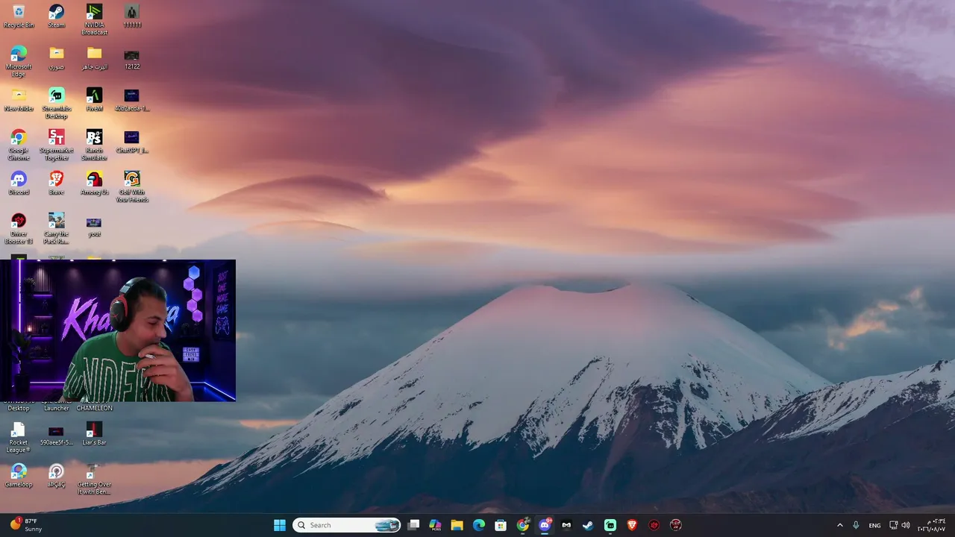
Task: Select the Rocket League desktop shortcut
Action: tap(19, 438)
